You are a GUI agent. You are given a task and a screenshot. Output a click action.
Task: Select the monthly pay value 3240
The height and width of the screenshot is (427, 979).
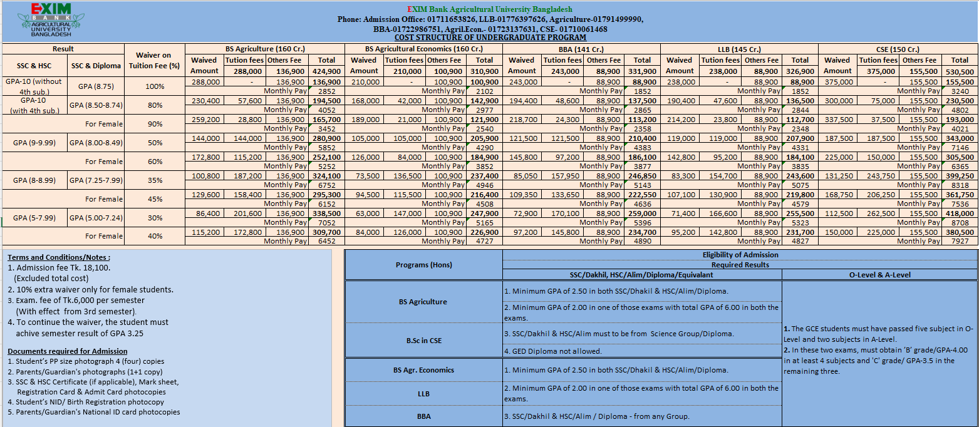click(x=959, y=91)
